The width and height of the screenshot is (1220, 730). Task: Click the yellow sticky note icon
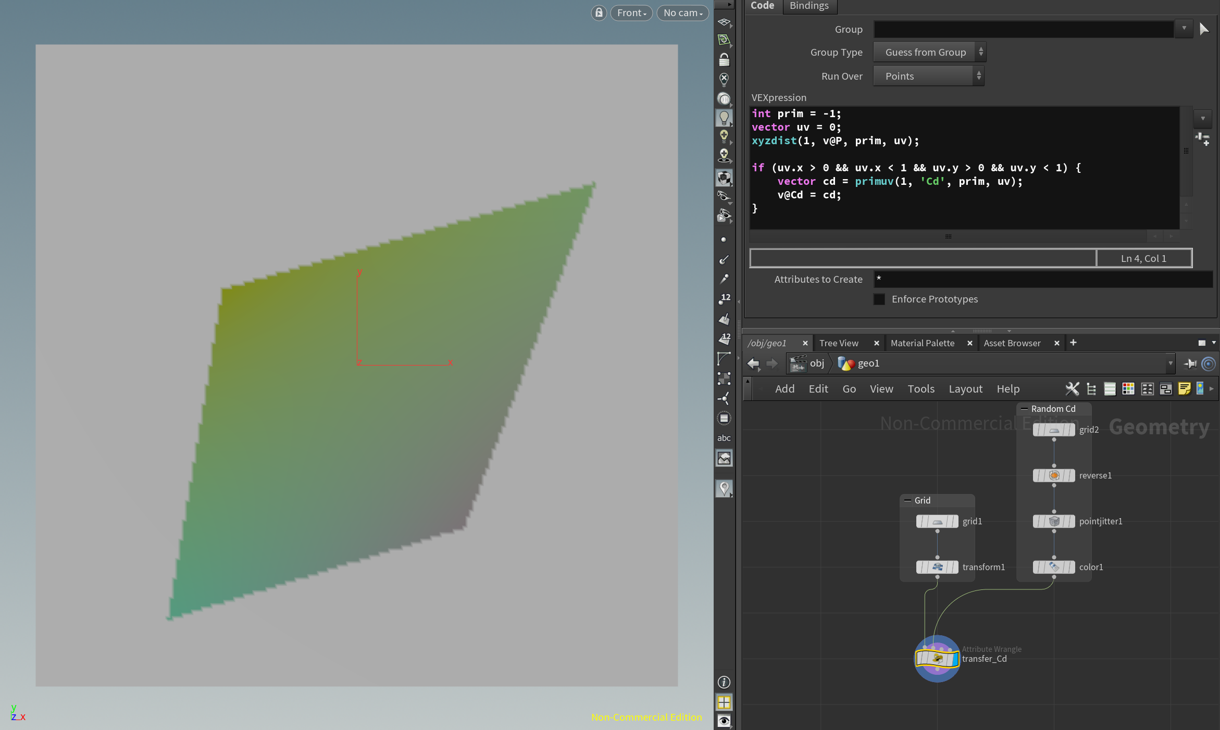click(1184, 389)
